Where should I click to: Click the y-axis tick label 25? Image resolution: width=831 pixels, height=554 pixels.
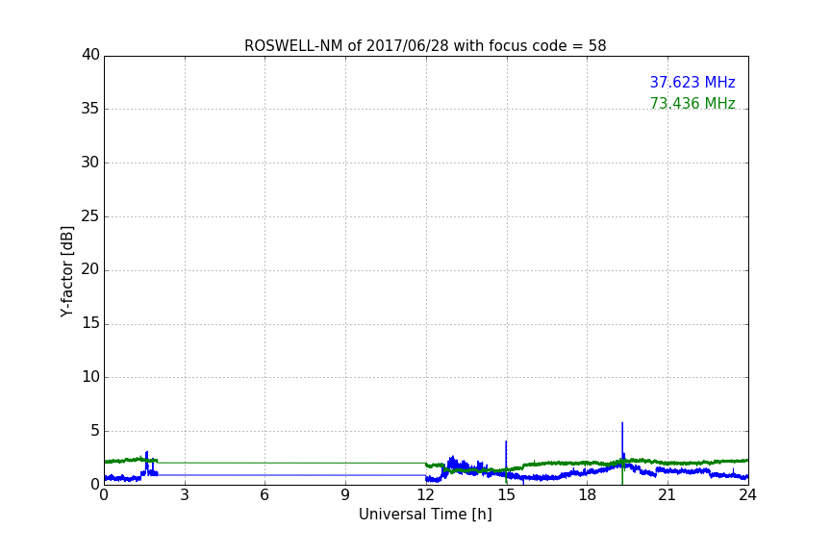90,215
